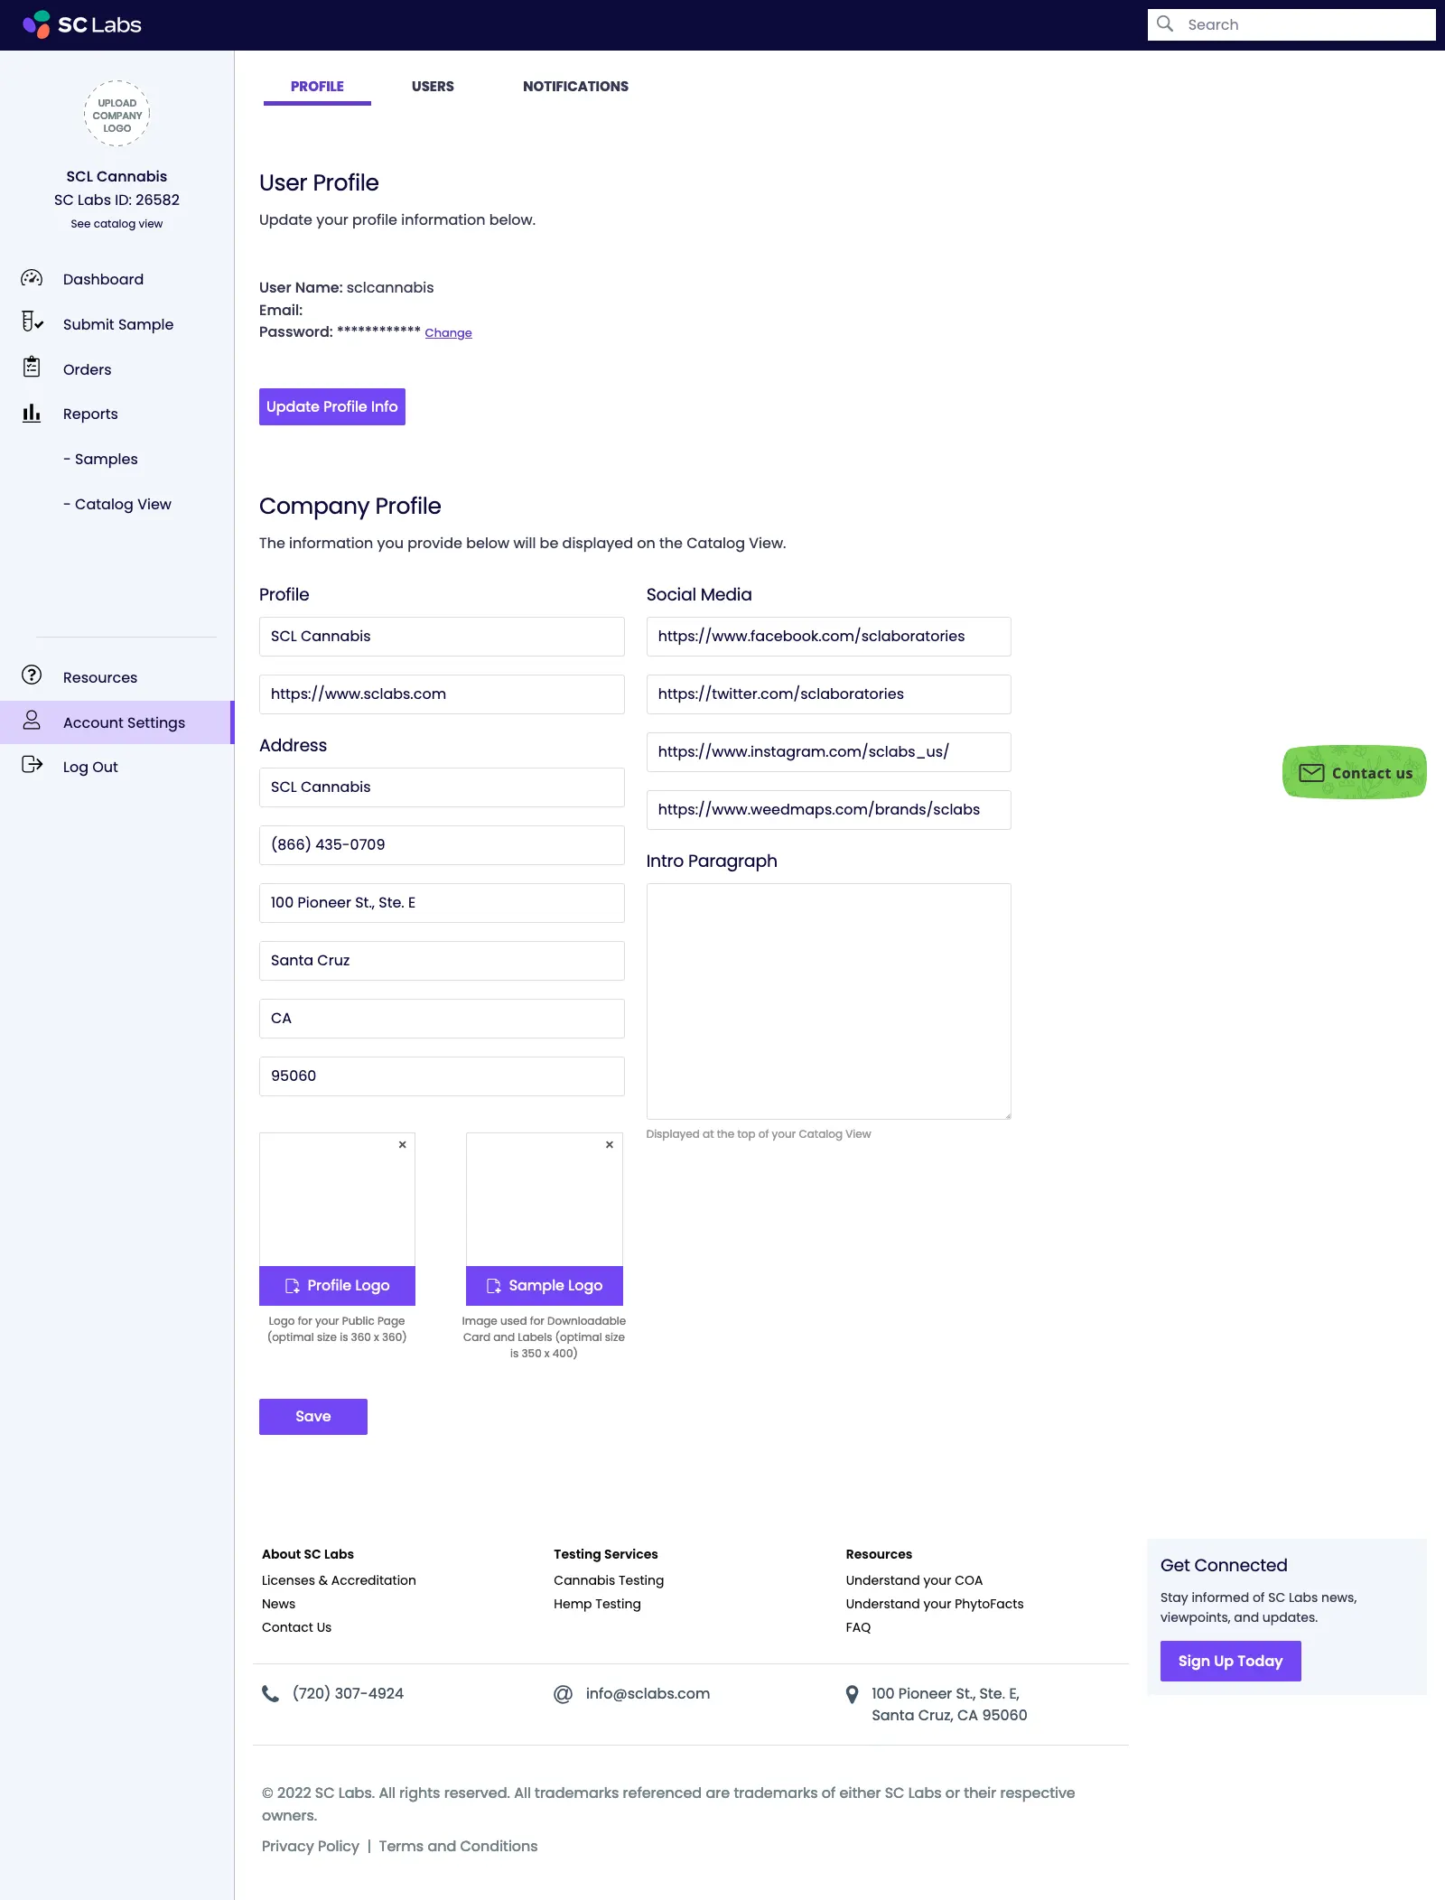Open Understand your PhytoFacts link
This screenshot has width=1445, height=1900.
935,1604
